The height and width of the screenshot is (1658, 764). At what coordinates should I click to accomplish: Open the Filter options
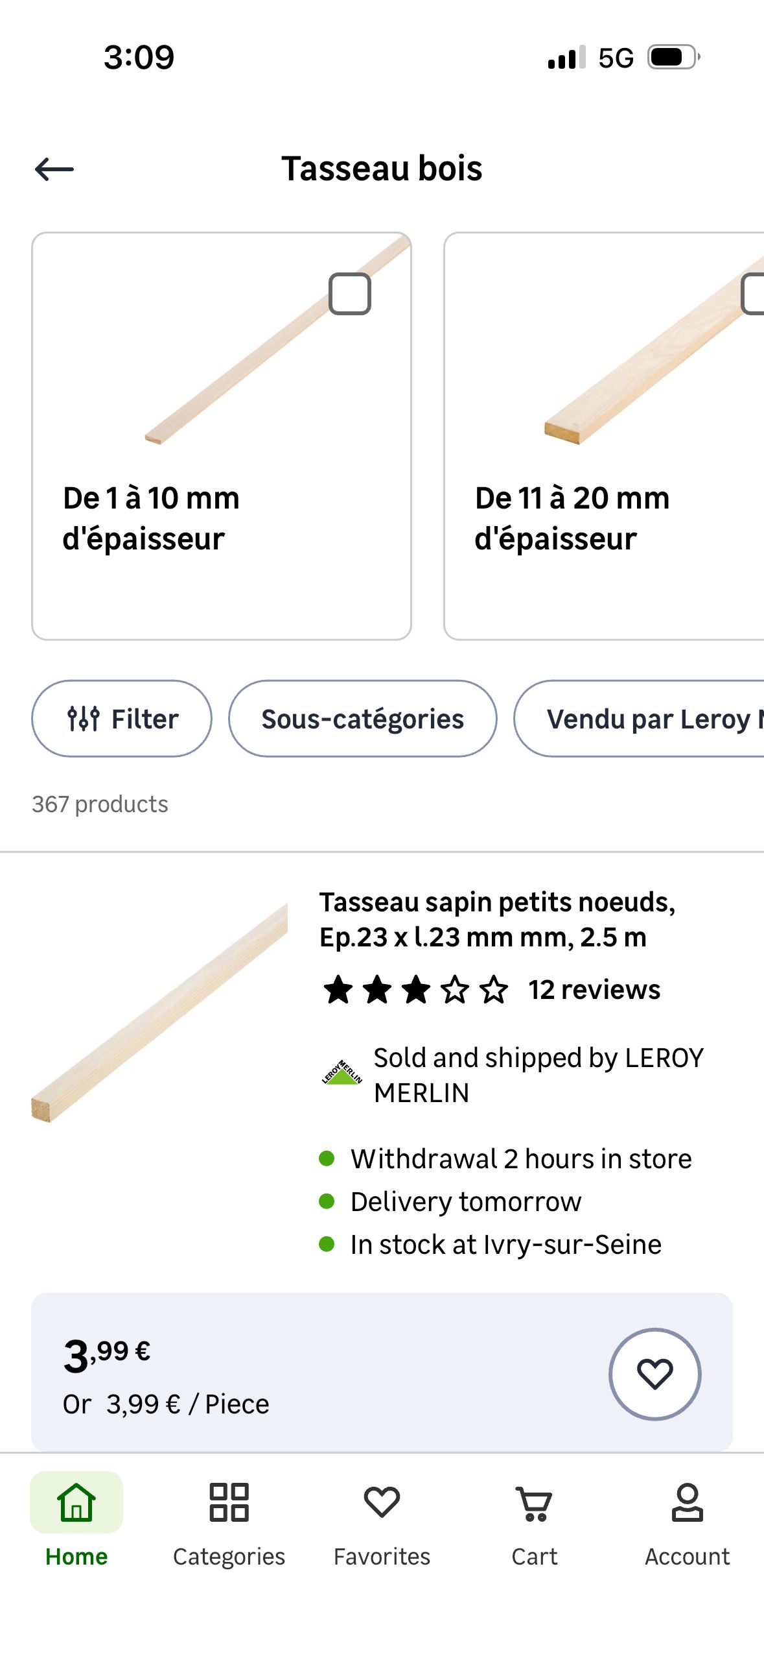click(x=122, y=719)
